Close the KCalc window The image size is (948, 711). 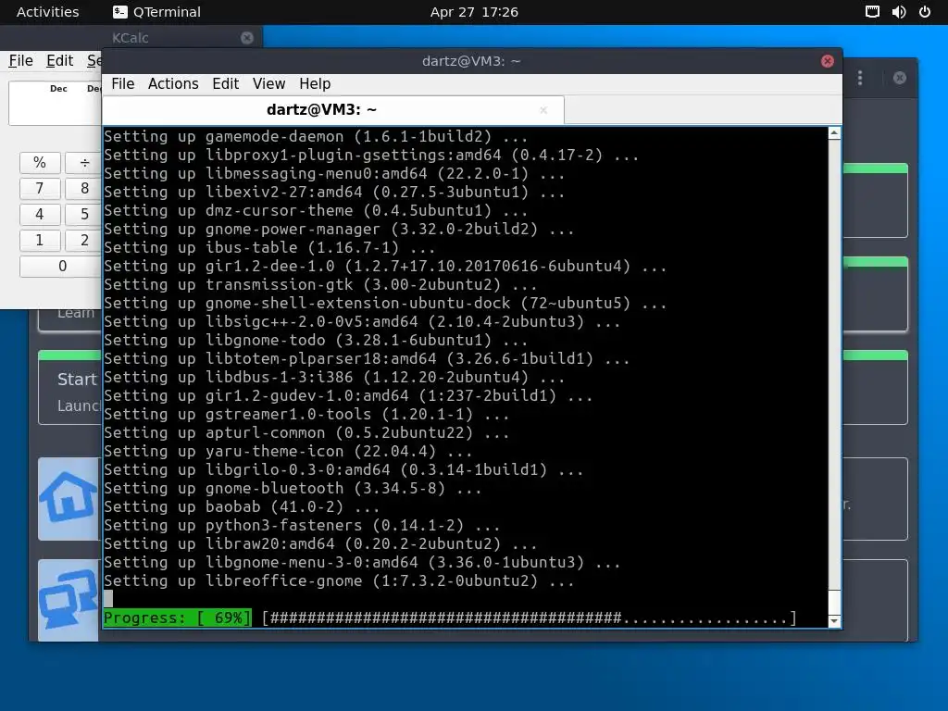click(x=246, y=37)
